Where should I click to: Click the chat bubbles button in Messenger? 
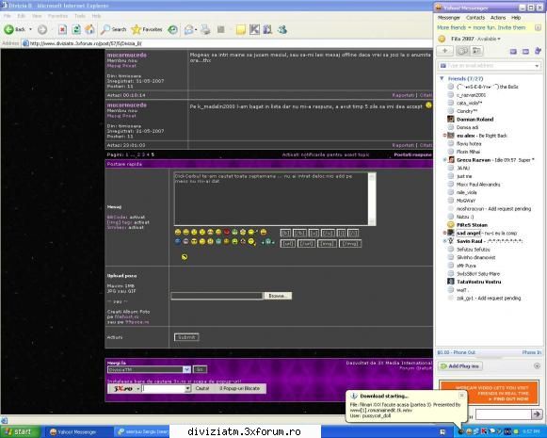click(x=462, y=51)
